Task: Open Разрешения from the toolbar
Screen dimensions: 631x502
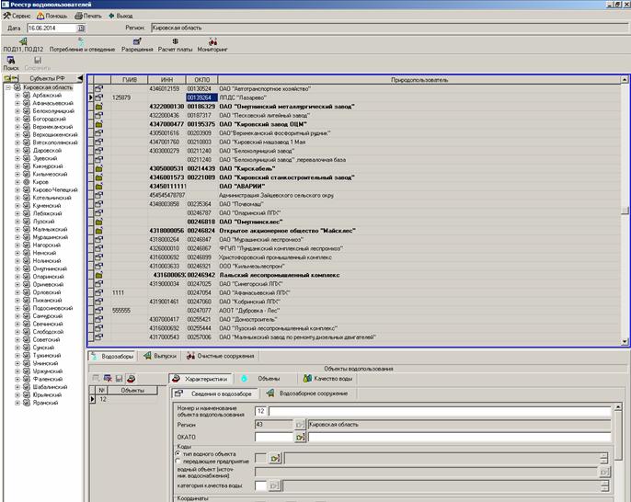Action: [x=137, y=42]
